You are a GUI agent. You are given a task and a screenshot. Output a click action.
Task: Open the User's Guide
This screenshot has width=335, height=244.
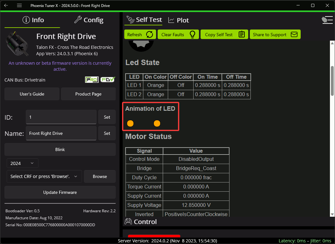32,94
